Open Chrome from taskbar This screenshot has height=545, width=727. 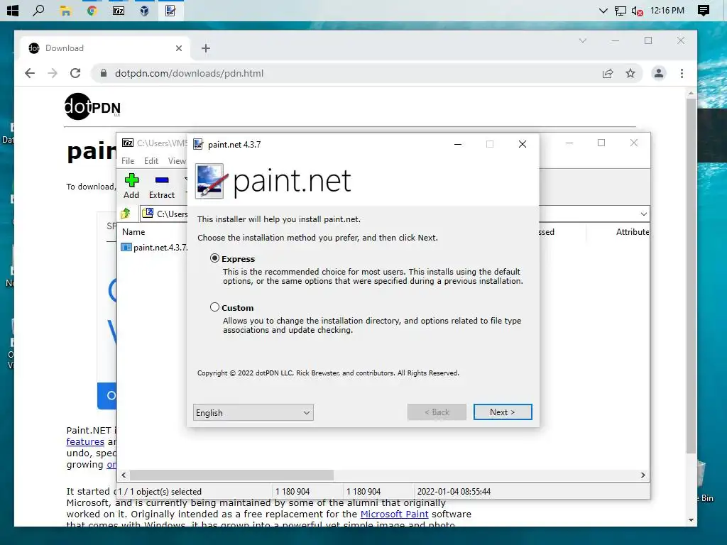pos(92,10)
